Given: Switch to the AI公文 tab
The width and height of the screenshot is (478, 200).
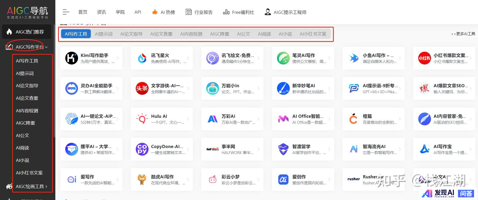Looking at the screenshot, I should tap(244, 34).
